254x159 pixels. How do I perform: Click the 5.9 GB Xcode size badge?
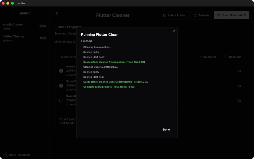[43, 26]
